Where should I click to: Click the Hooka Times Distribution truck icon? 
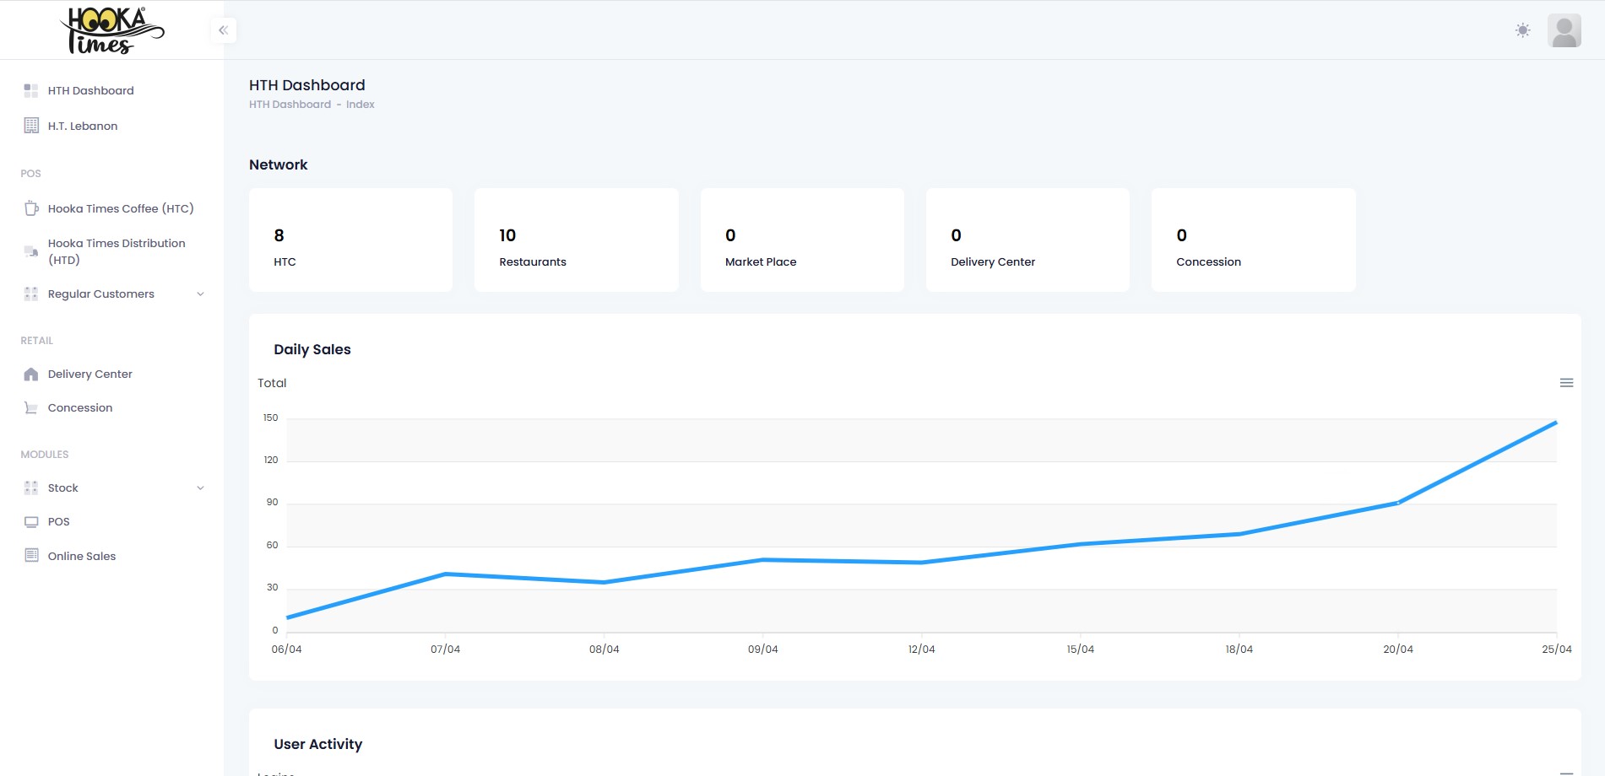click(31, 251)
